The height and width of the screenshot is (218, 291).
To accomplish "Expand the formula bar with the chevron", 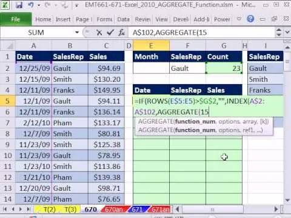I will pyautogui.click(x=287, y=32).
